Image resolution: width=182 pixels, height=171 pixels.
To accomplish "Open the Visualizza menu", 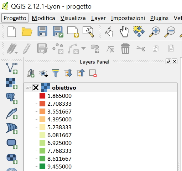I will coord(73,18).
